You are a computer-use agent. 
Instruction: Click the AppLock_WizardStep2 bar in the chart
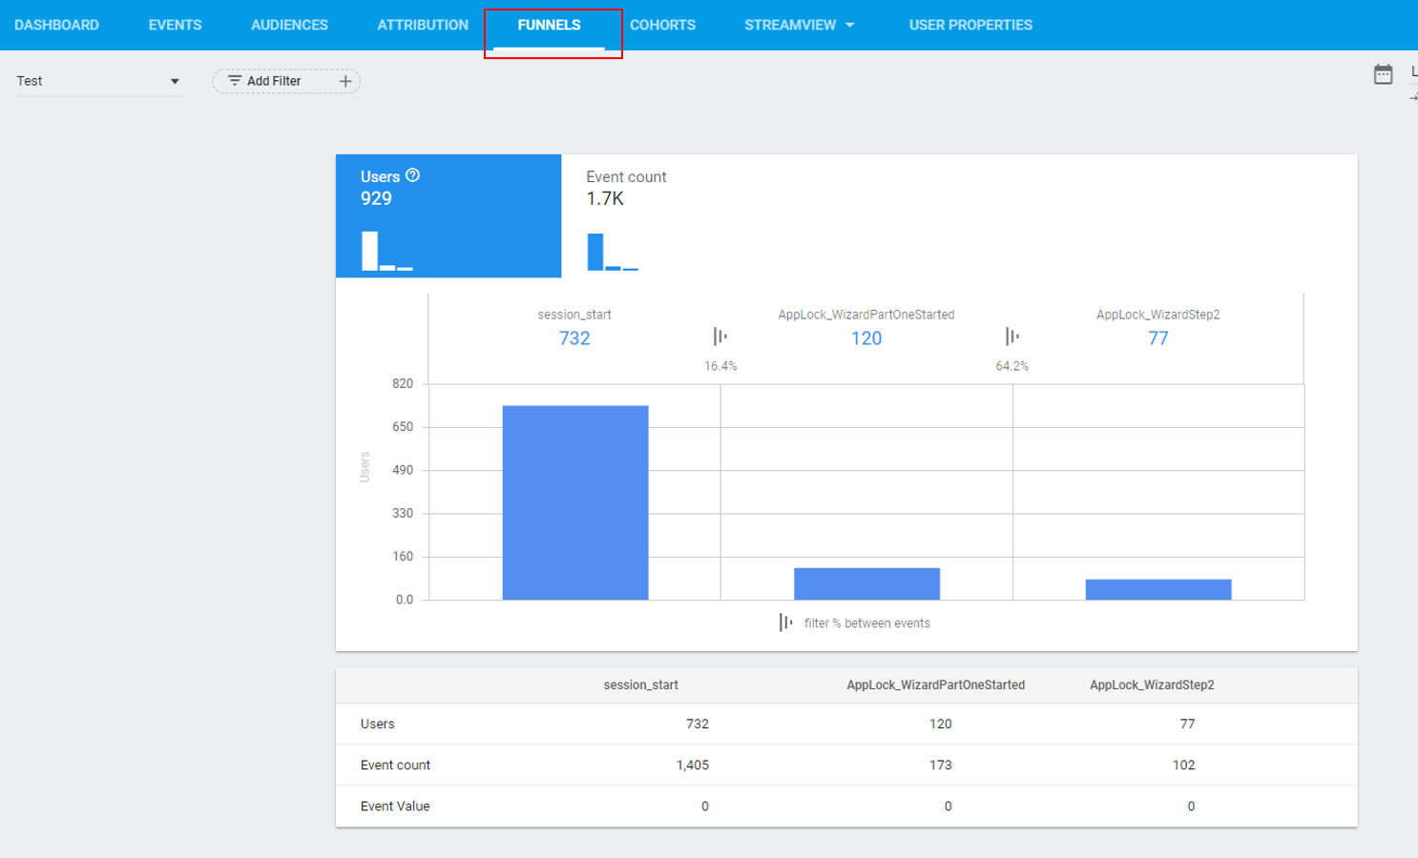coord(1158,589)
